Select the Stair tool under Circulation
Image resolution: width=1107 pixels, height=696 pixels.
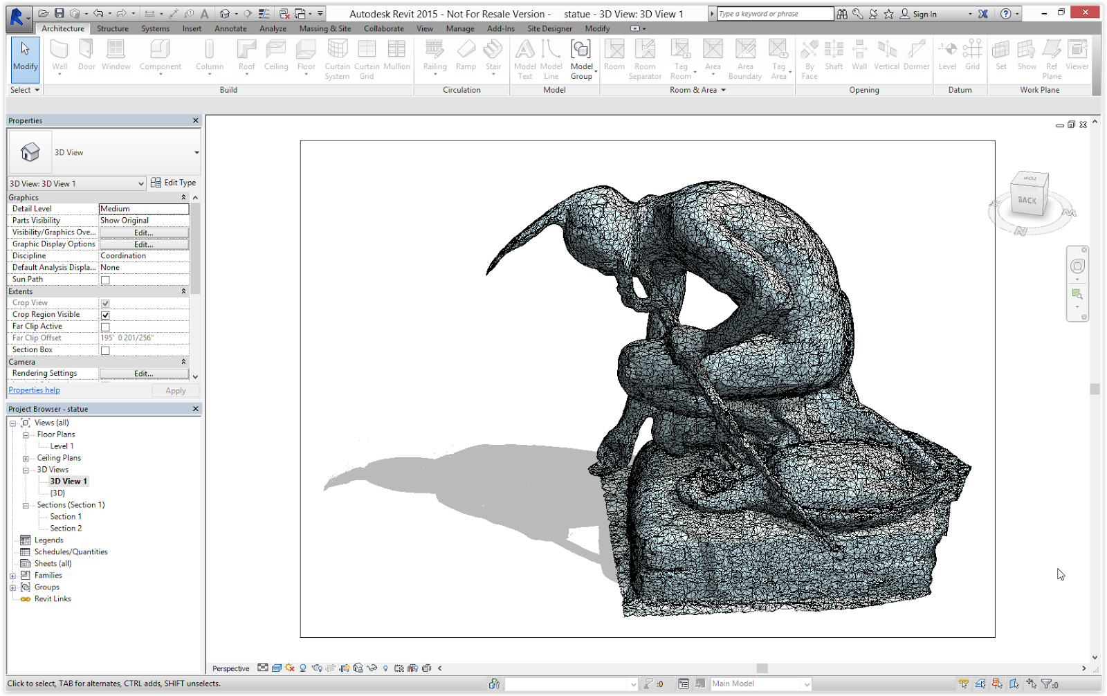tap(493, 55)
